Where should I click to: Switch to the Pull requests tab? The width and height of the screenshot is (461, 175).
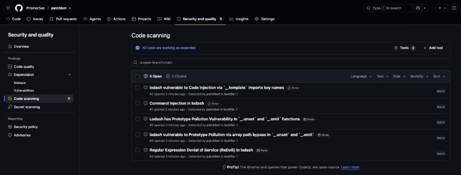(63, 19)
